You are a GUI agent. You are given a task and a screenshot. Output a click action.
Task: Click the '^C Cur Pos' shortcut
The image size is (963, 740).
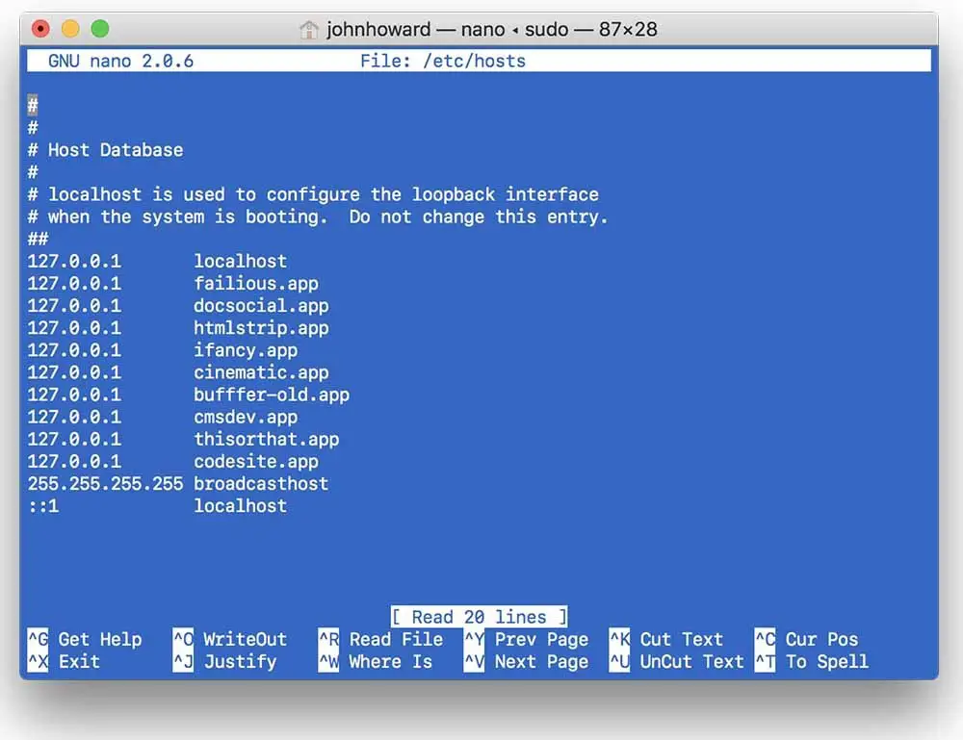click(x=806, y=639)
